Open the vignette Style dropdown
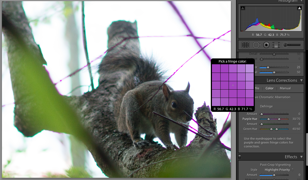 (x=279, y=170)
